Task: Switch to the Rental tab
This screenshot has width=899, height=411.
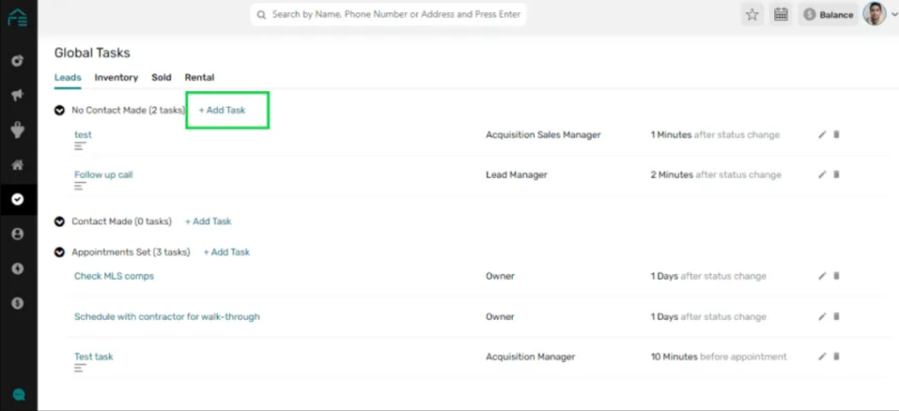Action: (x=199, y=77)
